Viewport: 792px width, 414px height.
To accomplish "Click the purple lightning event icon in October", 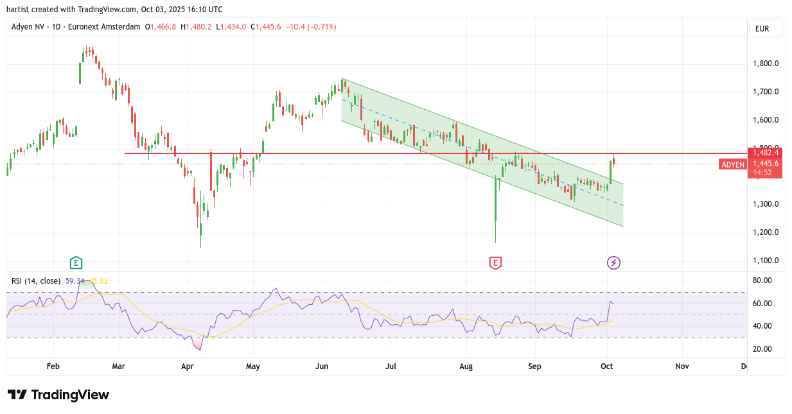I will 613,262.
